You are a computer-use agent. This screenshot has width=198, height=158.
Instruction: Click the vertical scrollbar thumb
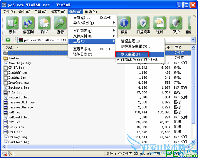click(x=193, y=87)
